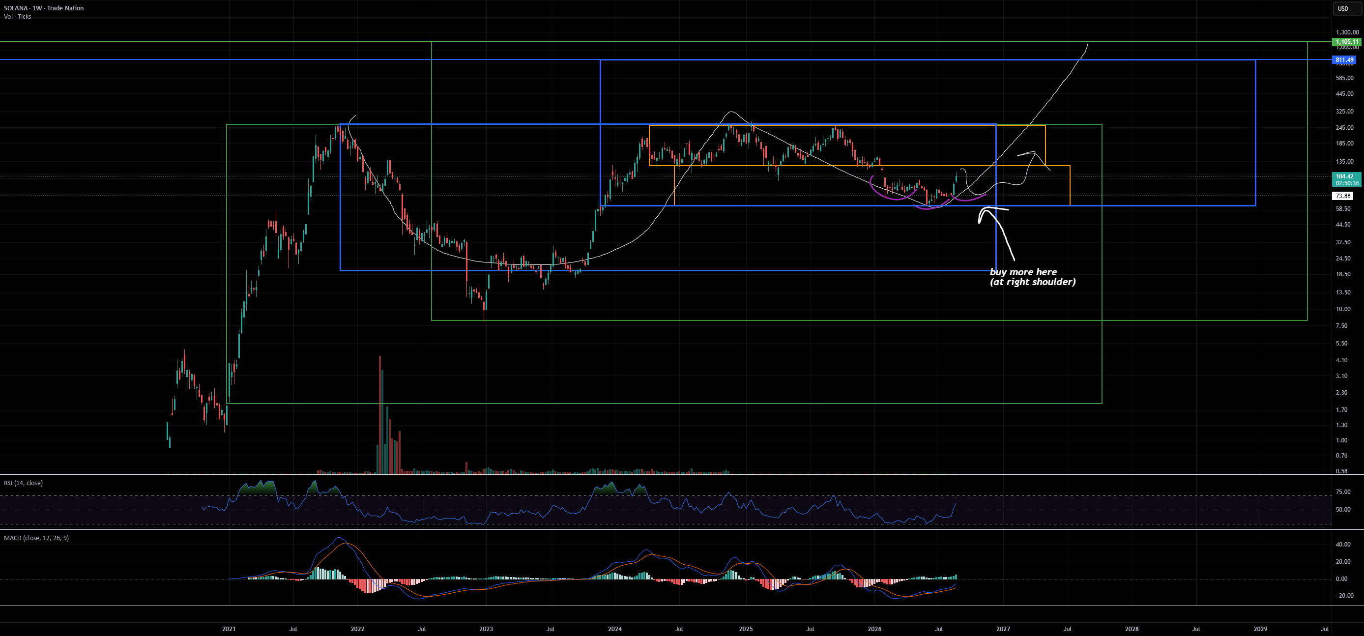This screenshot has height=636, width=1364.
Task: Select the 'buy more here' chart annotation
Action: (1032, 277)
